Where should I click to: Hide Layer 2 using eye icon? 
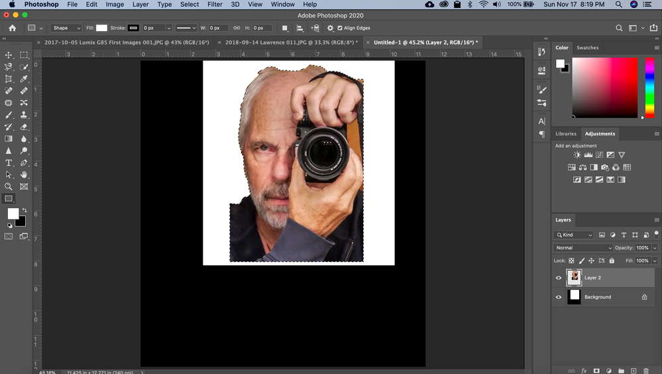tap(558, 278)
